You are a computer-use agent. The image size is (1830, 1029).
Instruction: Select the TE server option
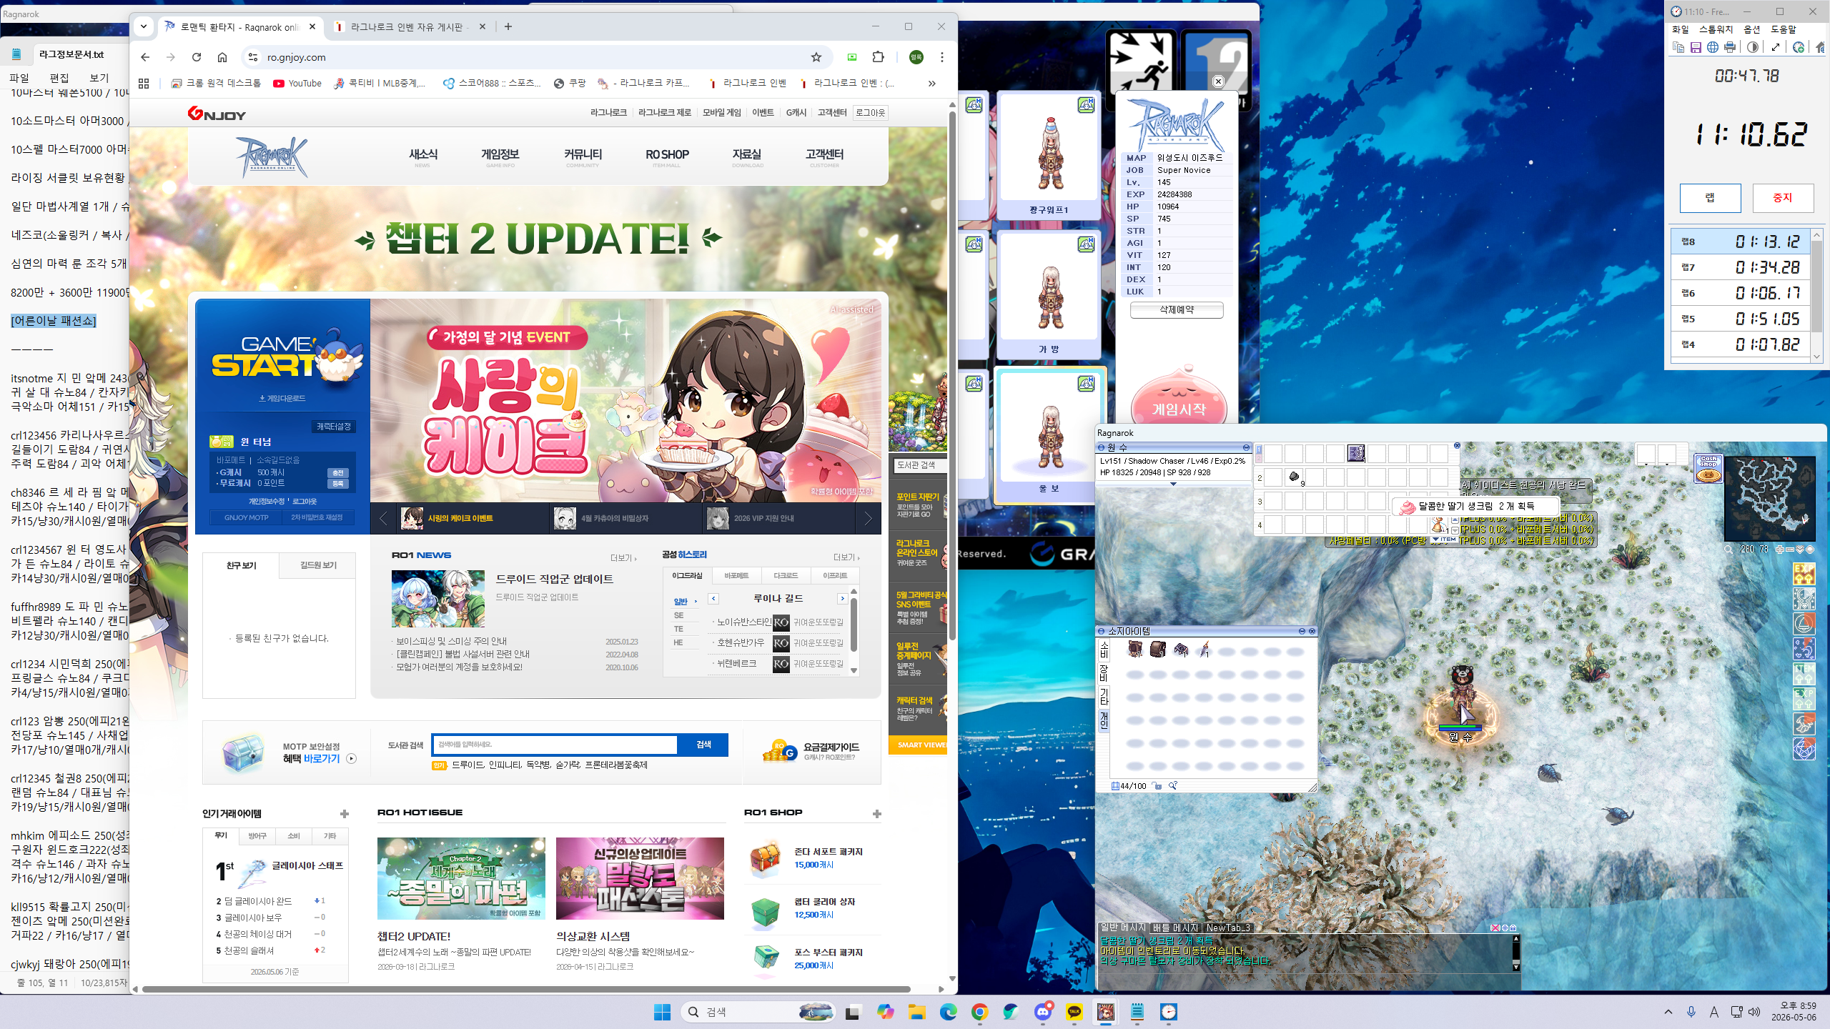(x=678, y=629)
